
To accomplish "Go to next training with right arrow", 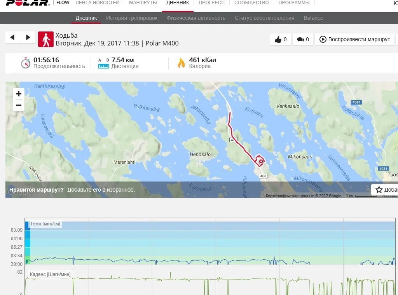I will click(x=28, y=38).
